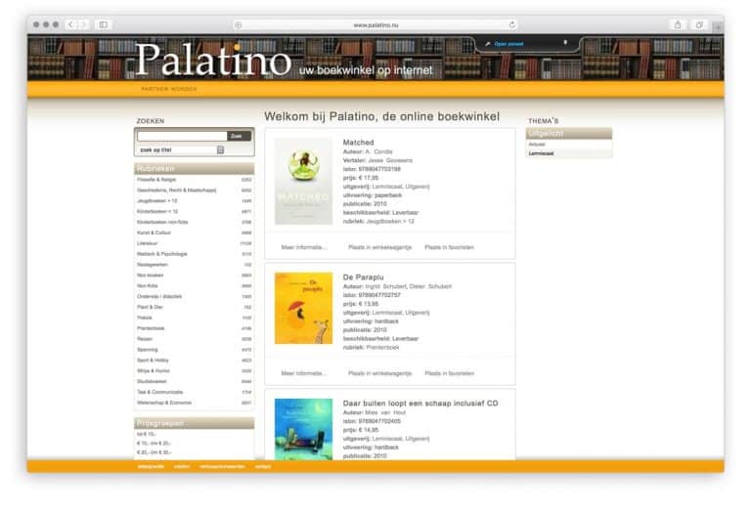
Task: Open Medisch & Psychologie category
Action: pos(162,254)
